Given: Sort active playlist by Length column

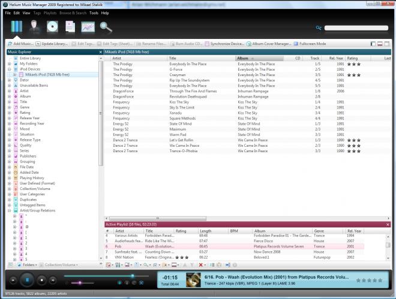Looking at the screenshot, I should tap(213, 231).
